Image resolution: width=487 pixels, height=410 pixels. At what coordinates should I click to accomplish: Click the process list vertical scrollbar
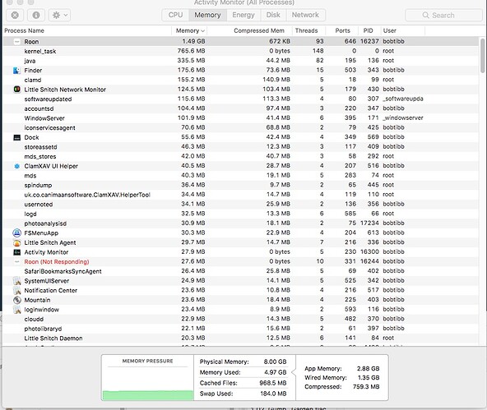[x=482, y=56]
